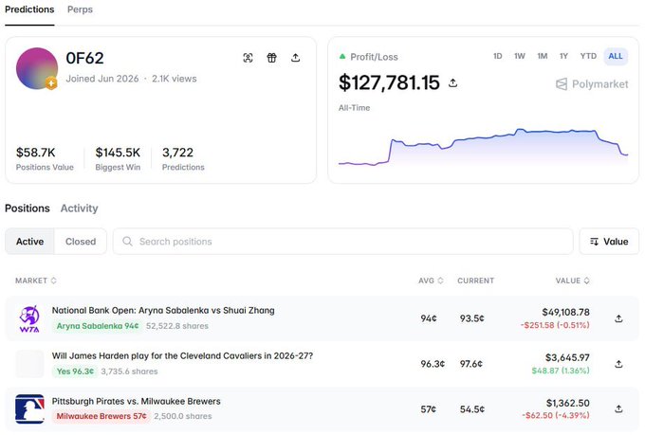Open Sabalenka vs Shuai Zhang market
The height and width of the screenshot is (435, 645).
pos(163,311)
